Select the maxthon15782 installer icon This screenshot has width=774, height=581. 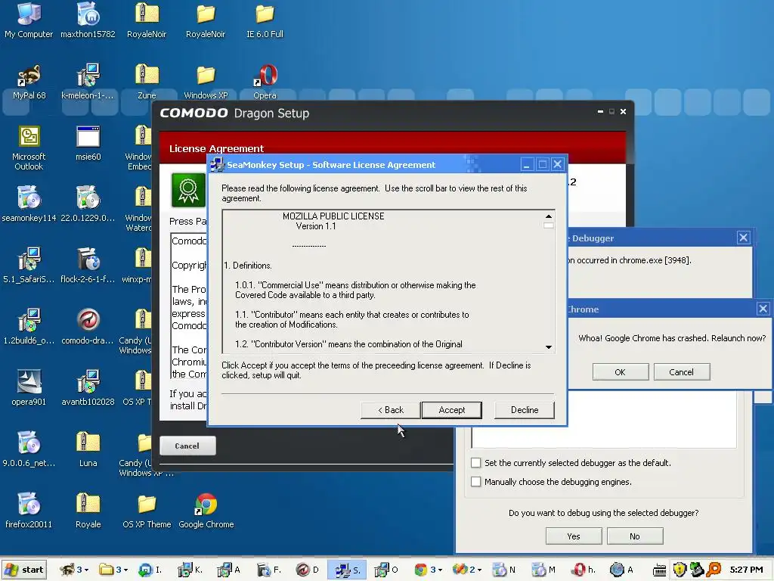tap(88, 20)
